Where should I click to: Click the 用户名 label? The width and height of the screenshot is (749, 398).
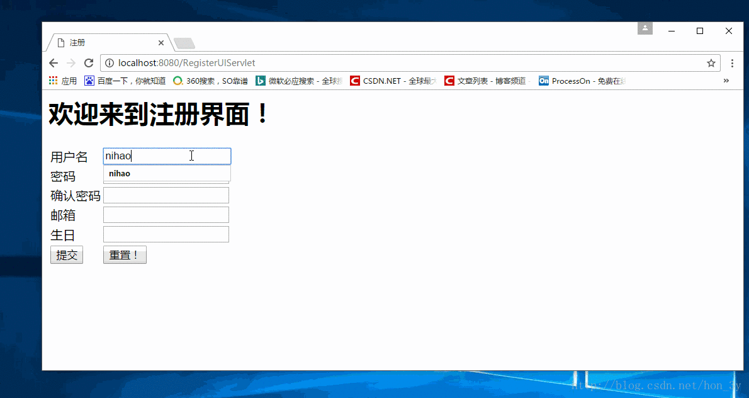[69, 157]
